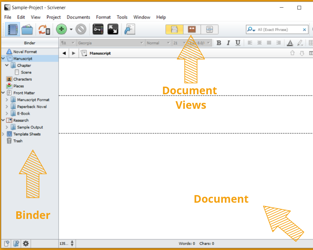Click the add new text footer icon

(7, 243)
